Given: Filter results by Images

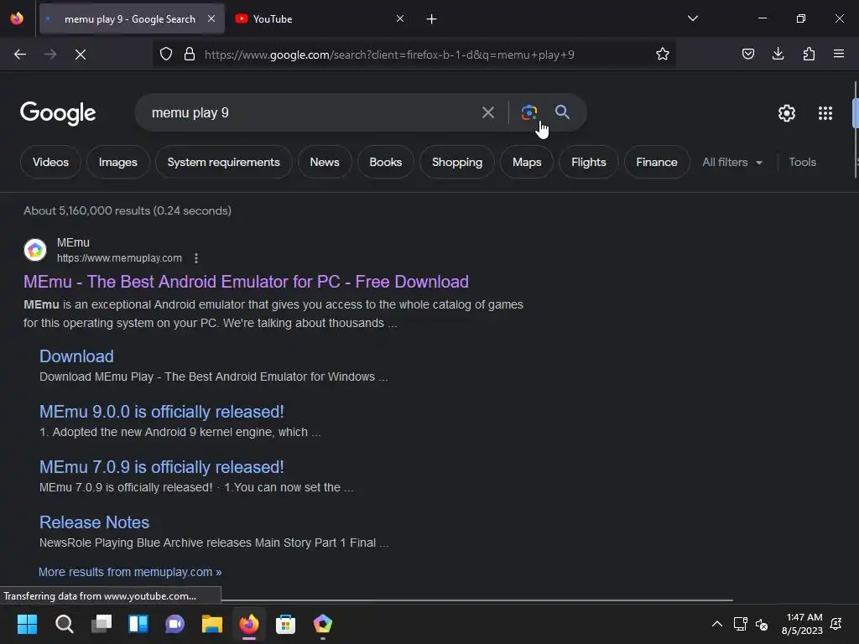Looking at the screenshot, I should coord(117,162).
